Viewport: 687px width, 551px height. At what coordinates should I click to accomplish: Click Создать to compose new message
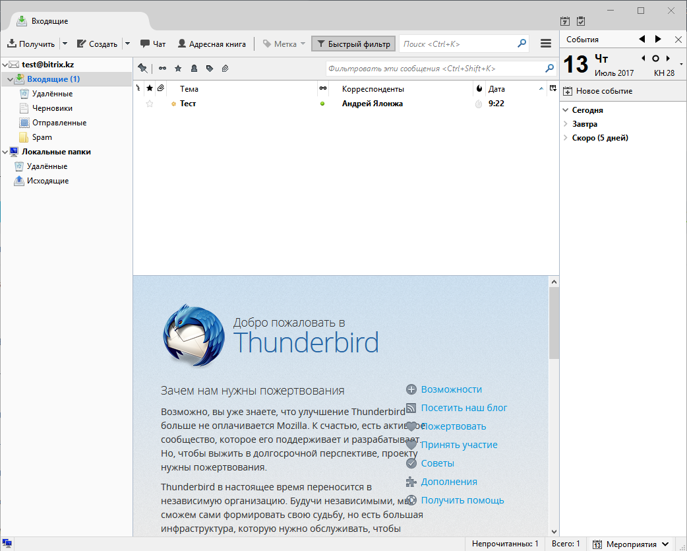pos(97,44)
